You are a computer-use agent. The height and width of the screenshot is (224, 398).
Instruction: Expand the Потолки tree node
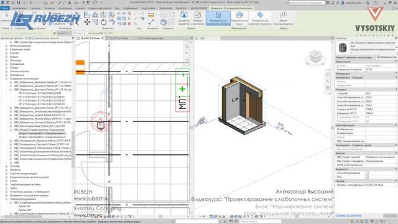pos(6,166)
